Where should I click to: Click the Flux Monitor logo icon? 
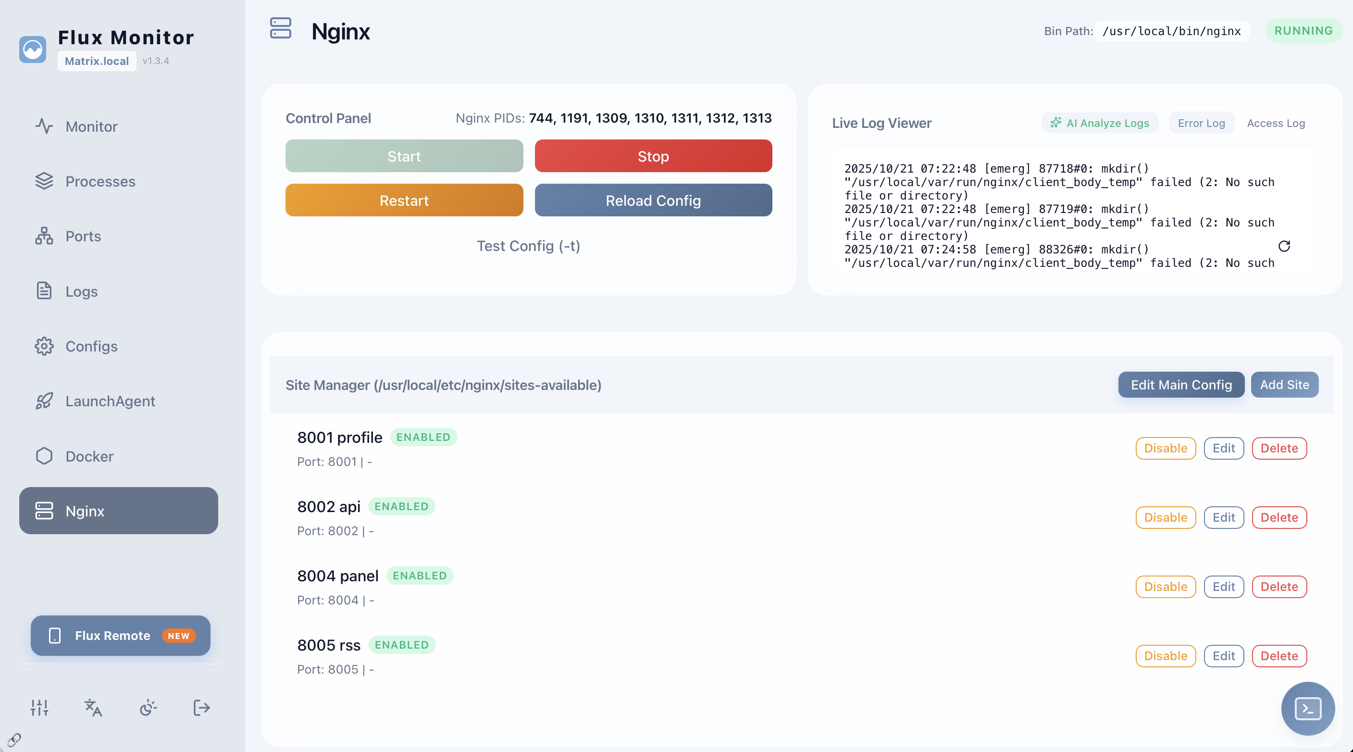33,50
